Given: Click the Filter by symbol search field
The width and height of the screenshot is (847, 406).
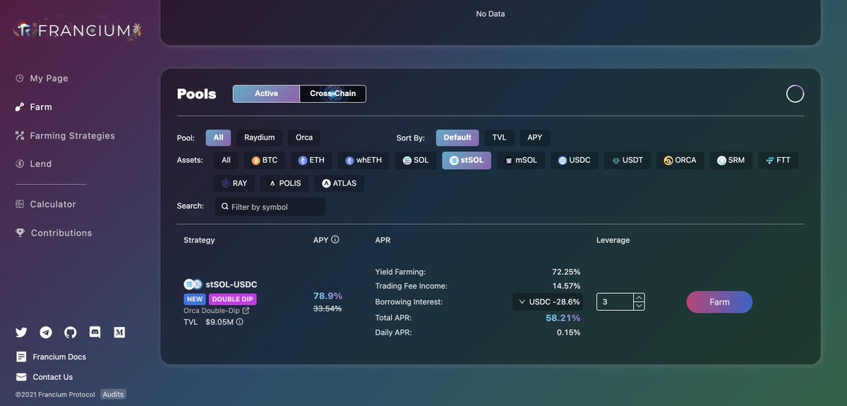Looking at the screenshot, I should [x=270, y=207].
